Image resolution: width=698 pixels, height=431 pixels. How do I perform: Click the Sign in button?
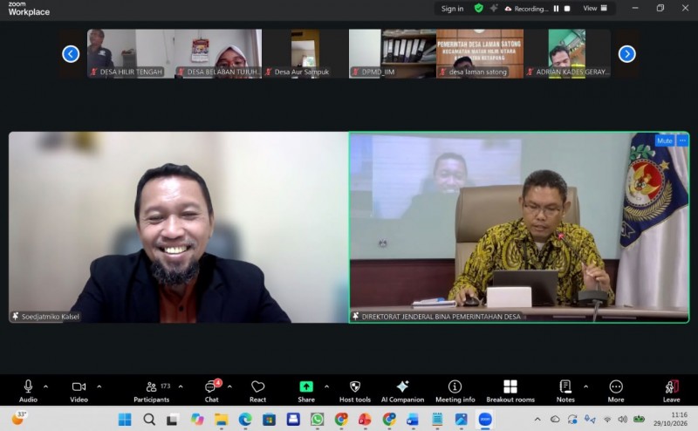tap(452, 9)
